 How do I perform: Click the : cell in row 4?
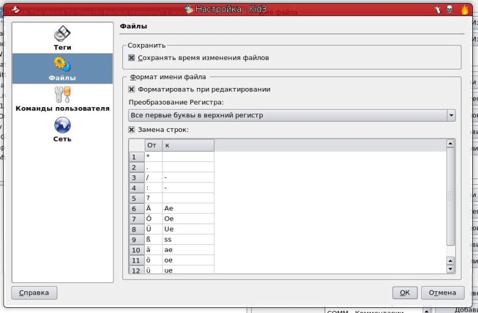click(x=154, y=188)
